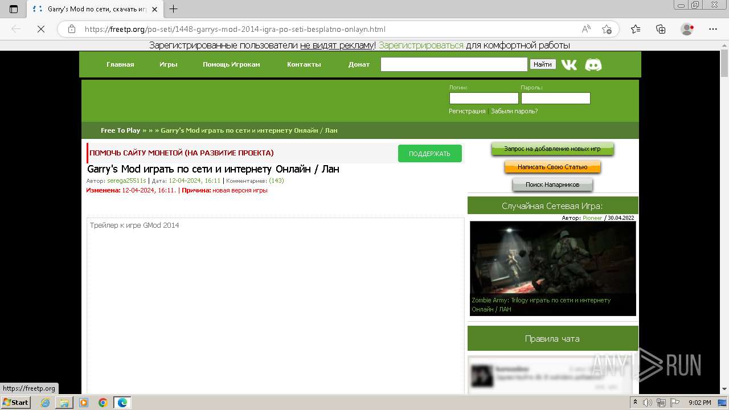Image resolution: width=729 pixels, height=410 pixels.
Task: Open the network tray icon
Action: point(661,403)
